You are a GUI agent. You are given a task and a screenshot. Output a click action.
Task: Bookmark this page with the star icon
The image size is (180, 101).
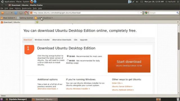point(138,13)
